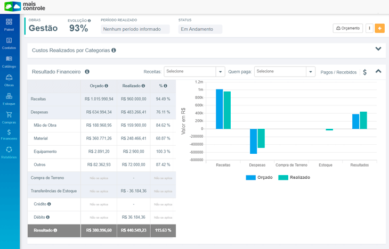The height and width of the screenshot is (249, 389).
Task: Click the orange back arrow button
Action: [x=379, y=28]
